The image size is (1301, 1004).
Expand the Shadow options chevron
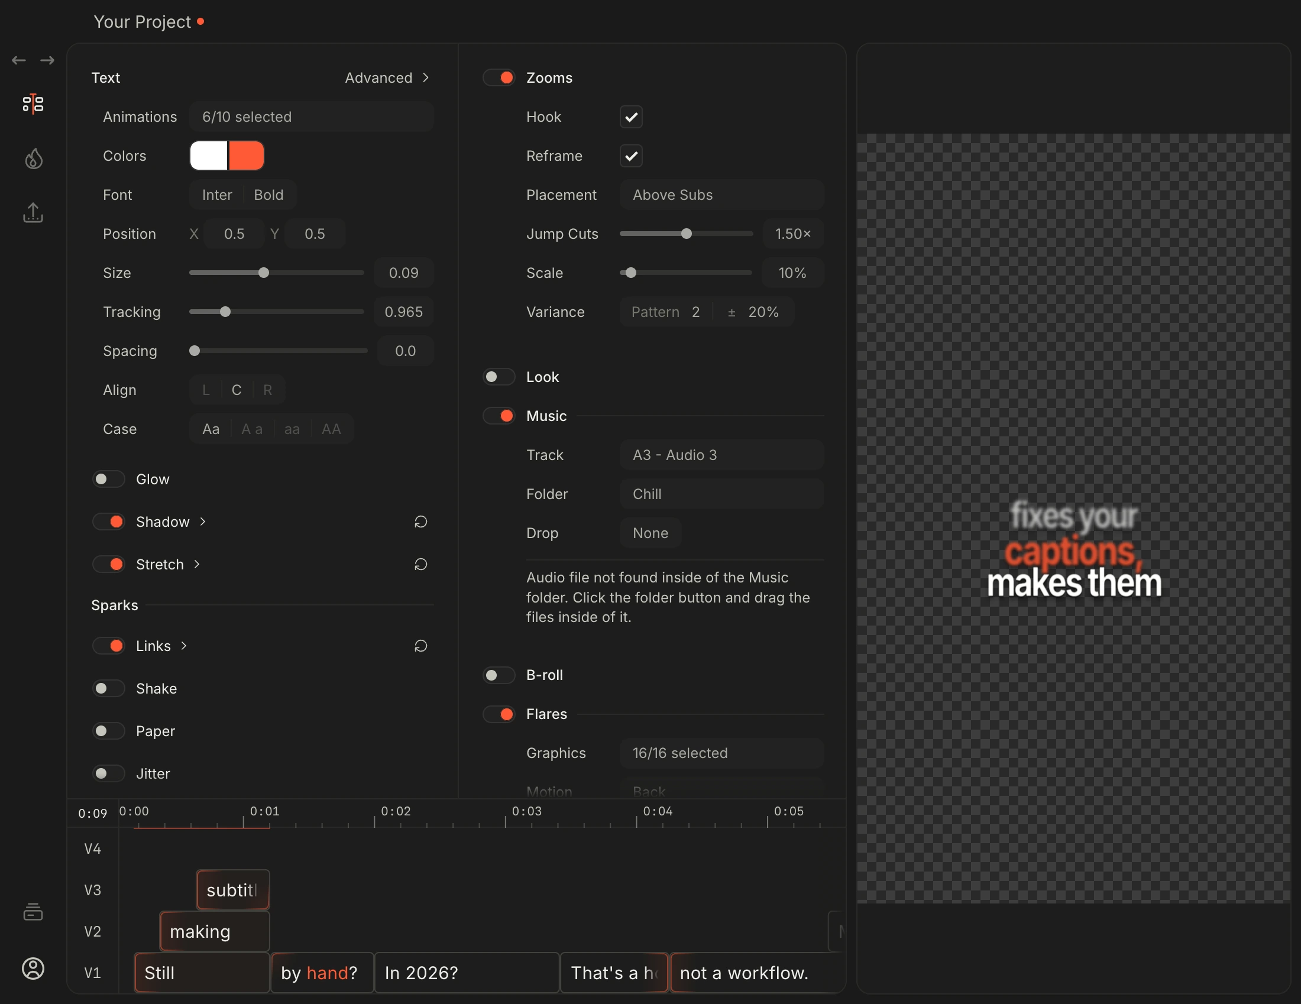click(202, 522)
